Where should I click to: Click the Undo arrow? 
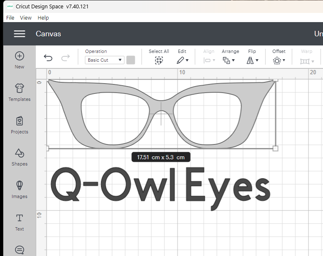[x=48, y=58]
